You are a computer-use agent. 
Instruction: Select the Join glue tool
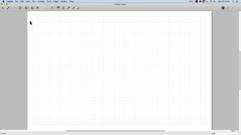78,8
